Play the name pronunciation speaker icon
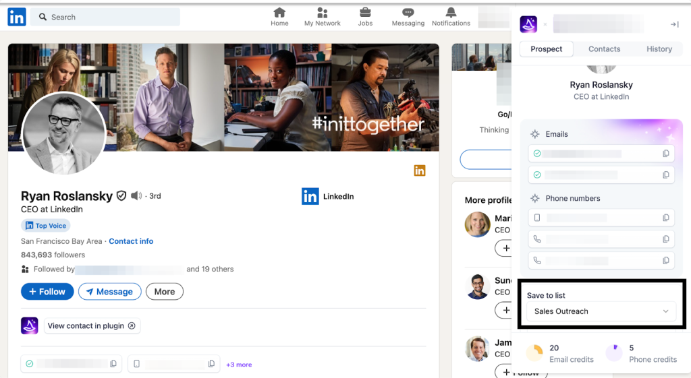The height and width of the screenshot is (378, 691). [x=136, y=195]
